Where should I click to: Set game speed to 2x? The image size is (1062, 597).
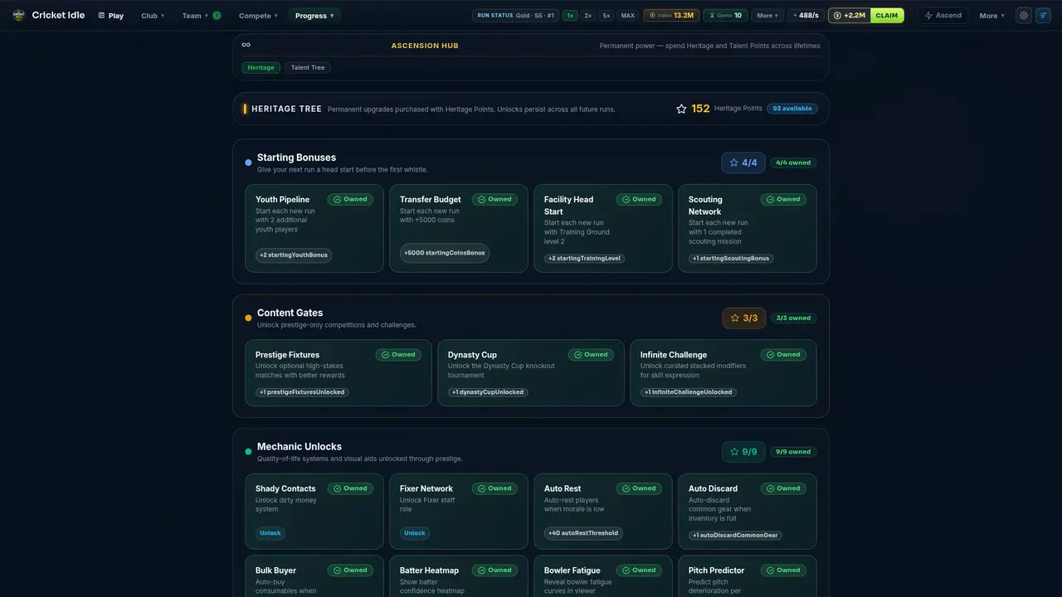click(588, 15)
